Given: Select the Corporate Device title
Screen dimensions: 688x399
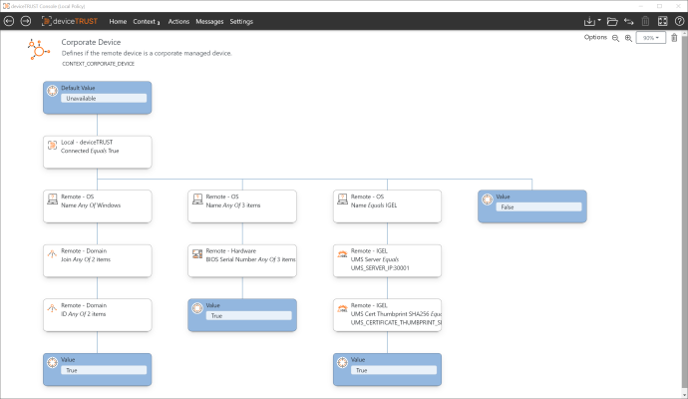Looking at the screenshot, I should 91,42.
